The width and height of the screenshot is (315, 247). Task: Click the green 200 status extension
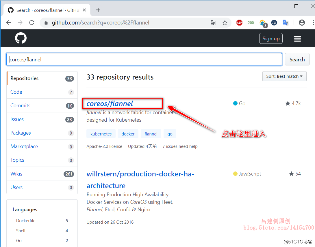pyautogui.click(x=251, y=23)
